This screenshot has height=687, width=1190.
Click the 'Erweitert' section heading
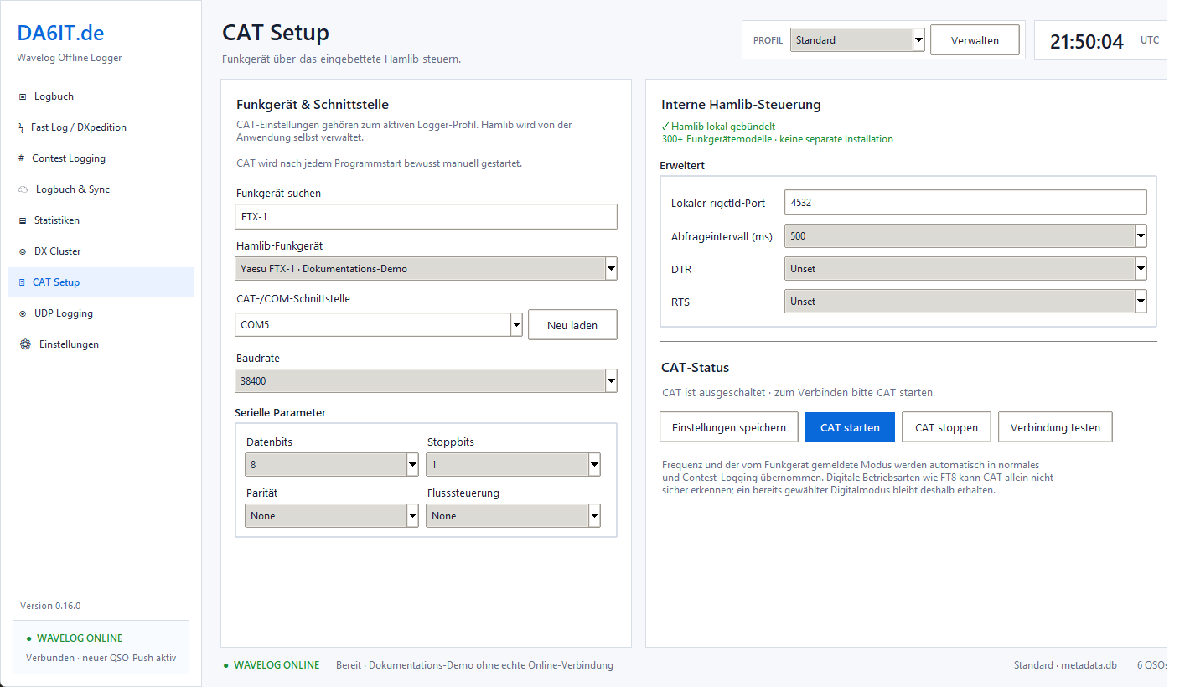tap(682, 165)
